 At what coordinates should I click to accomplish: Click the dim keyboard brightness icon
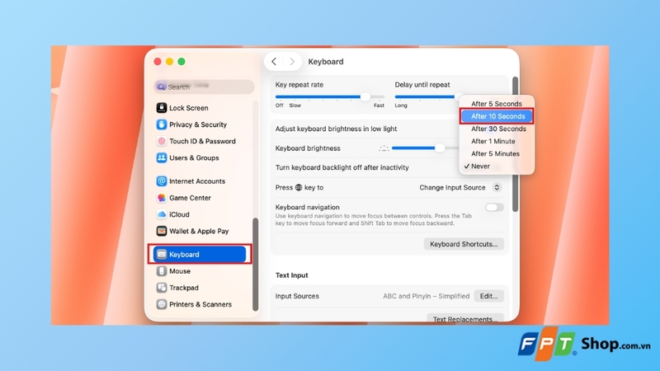point(384,148)
